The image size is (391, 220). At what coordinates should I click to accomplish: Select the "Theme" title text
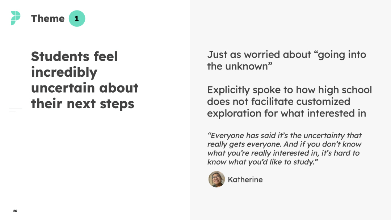(48, 18)
